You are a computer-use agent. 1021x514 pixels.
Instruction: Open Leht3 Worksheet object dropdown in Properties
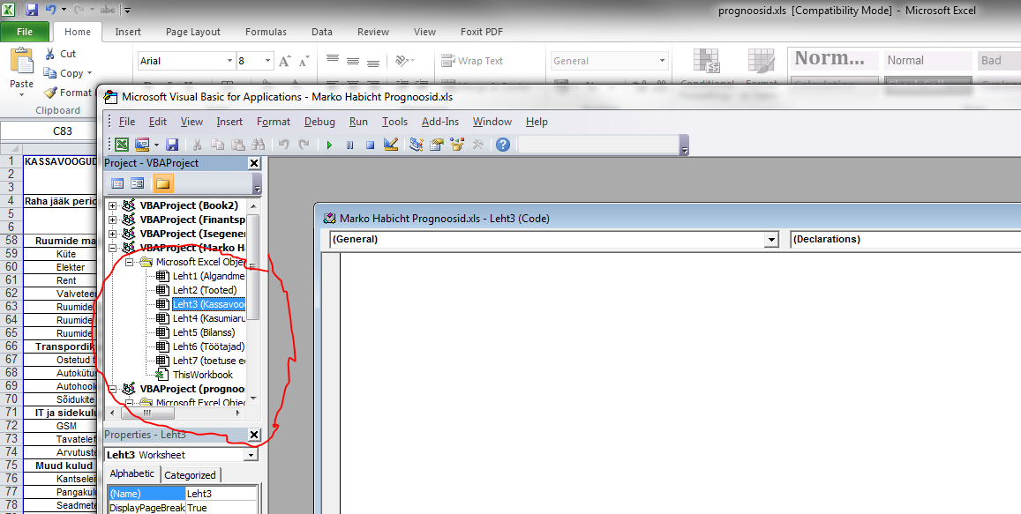(x=251, y=455)
